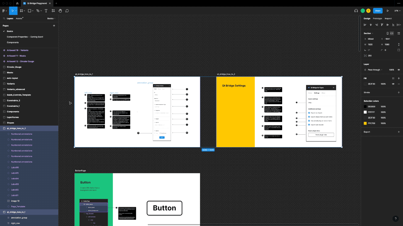Image resolution: width=403 pixels, height=226 pixels.
Task: Click the blue Share button
Action: (x=377, y=11)
